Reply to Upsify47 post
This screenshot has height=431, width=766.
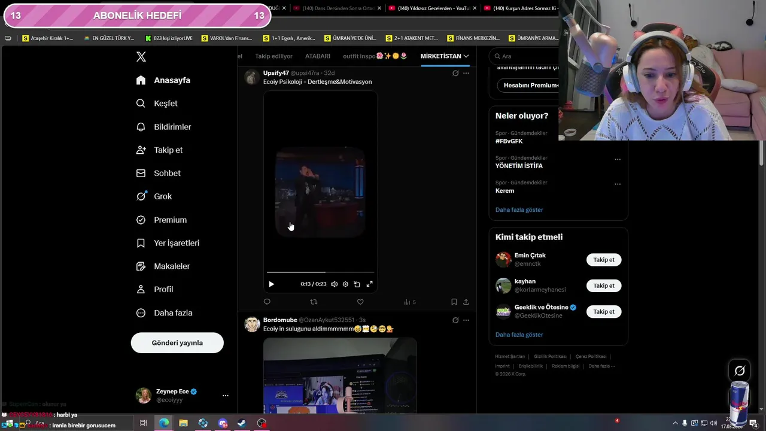coord(267,302)
